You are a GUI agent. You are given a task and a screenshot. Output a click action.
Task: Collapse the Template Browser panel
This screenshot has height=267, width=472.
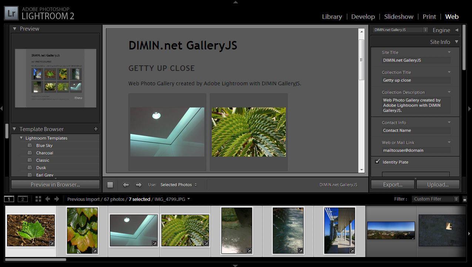pos(15,129)
